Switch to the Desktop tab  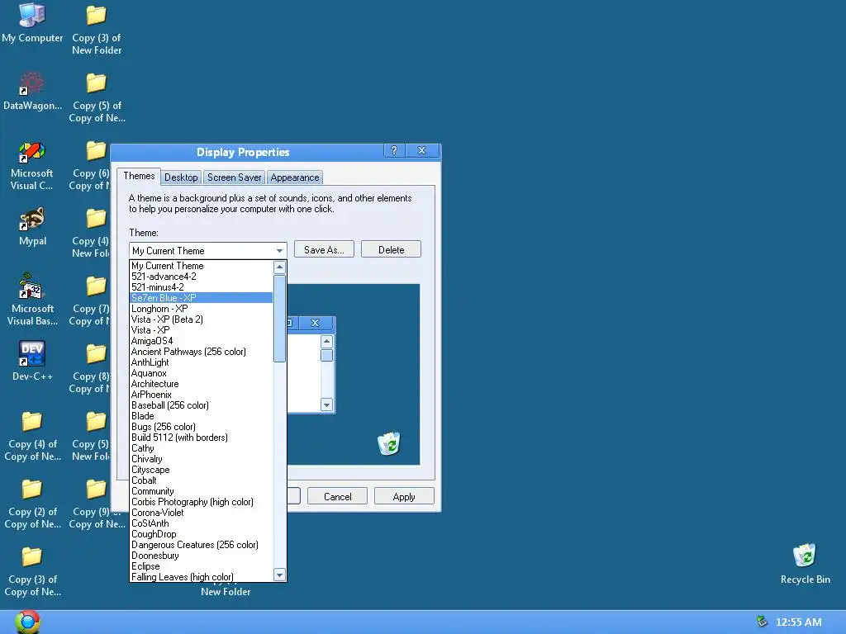181,177
